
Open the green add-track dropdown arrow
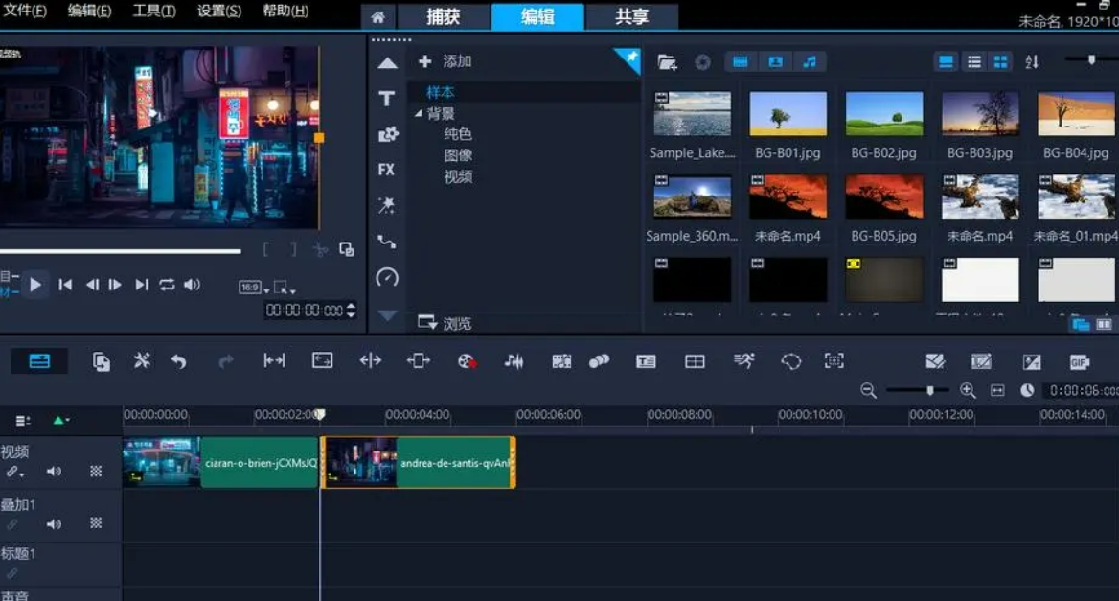(x=61, y=421)
